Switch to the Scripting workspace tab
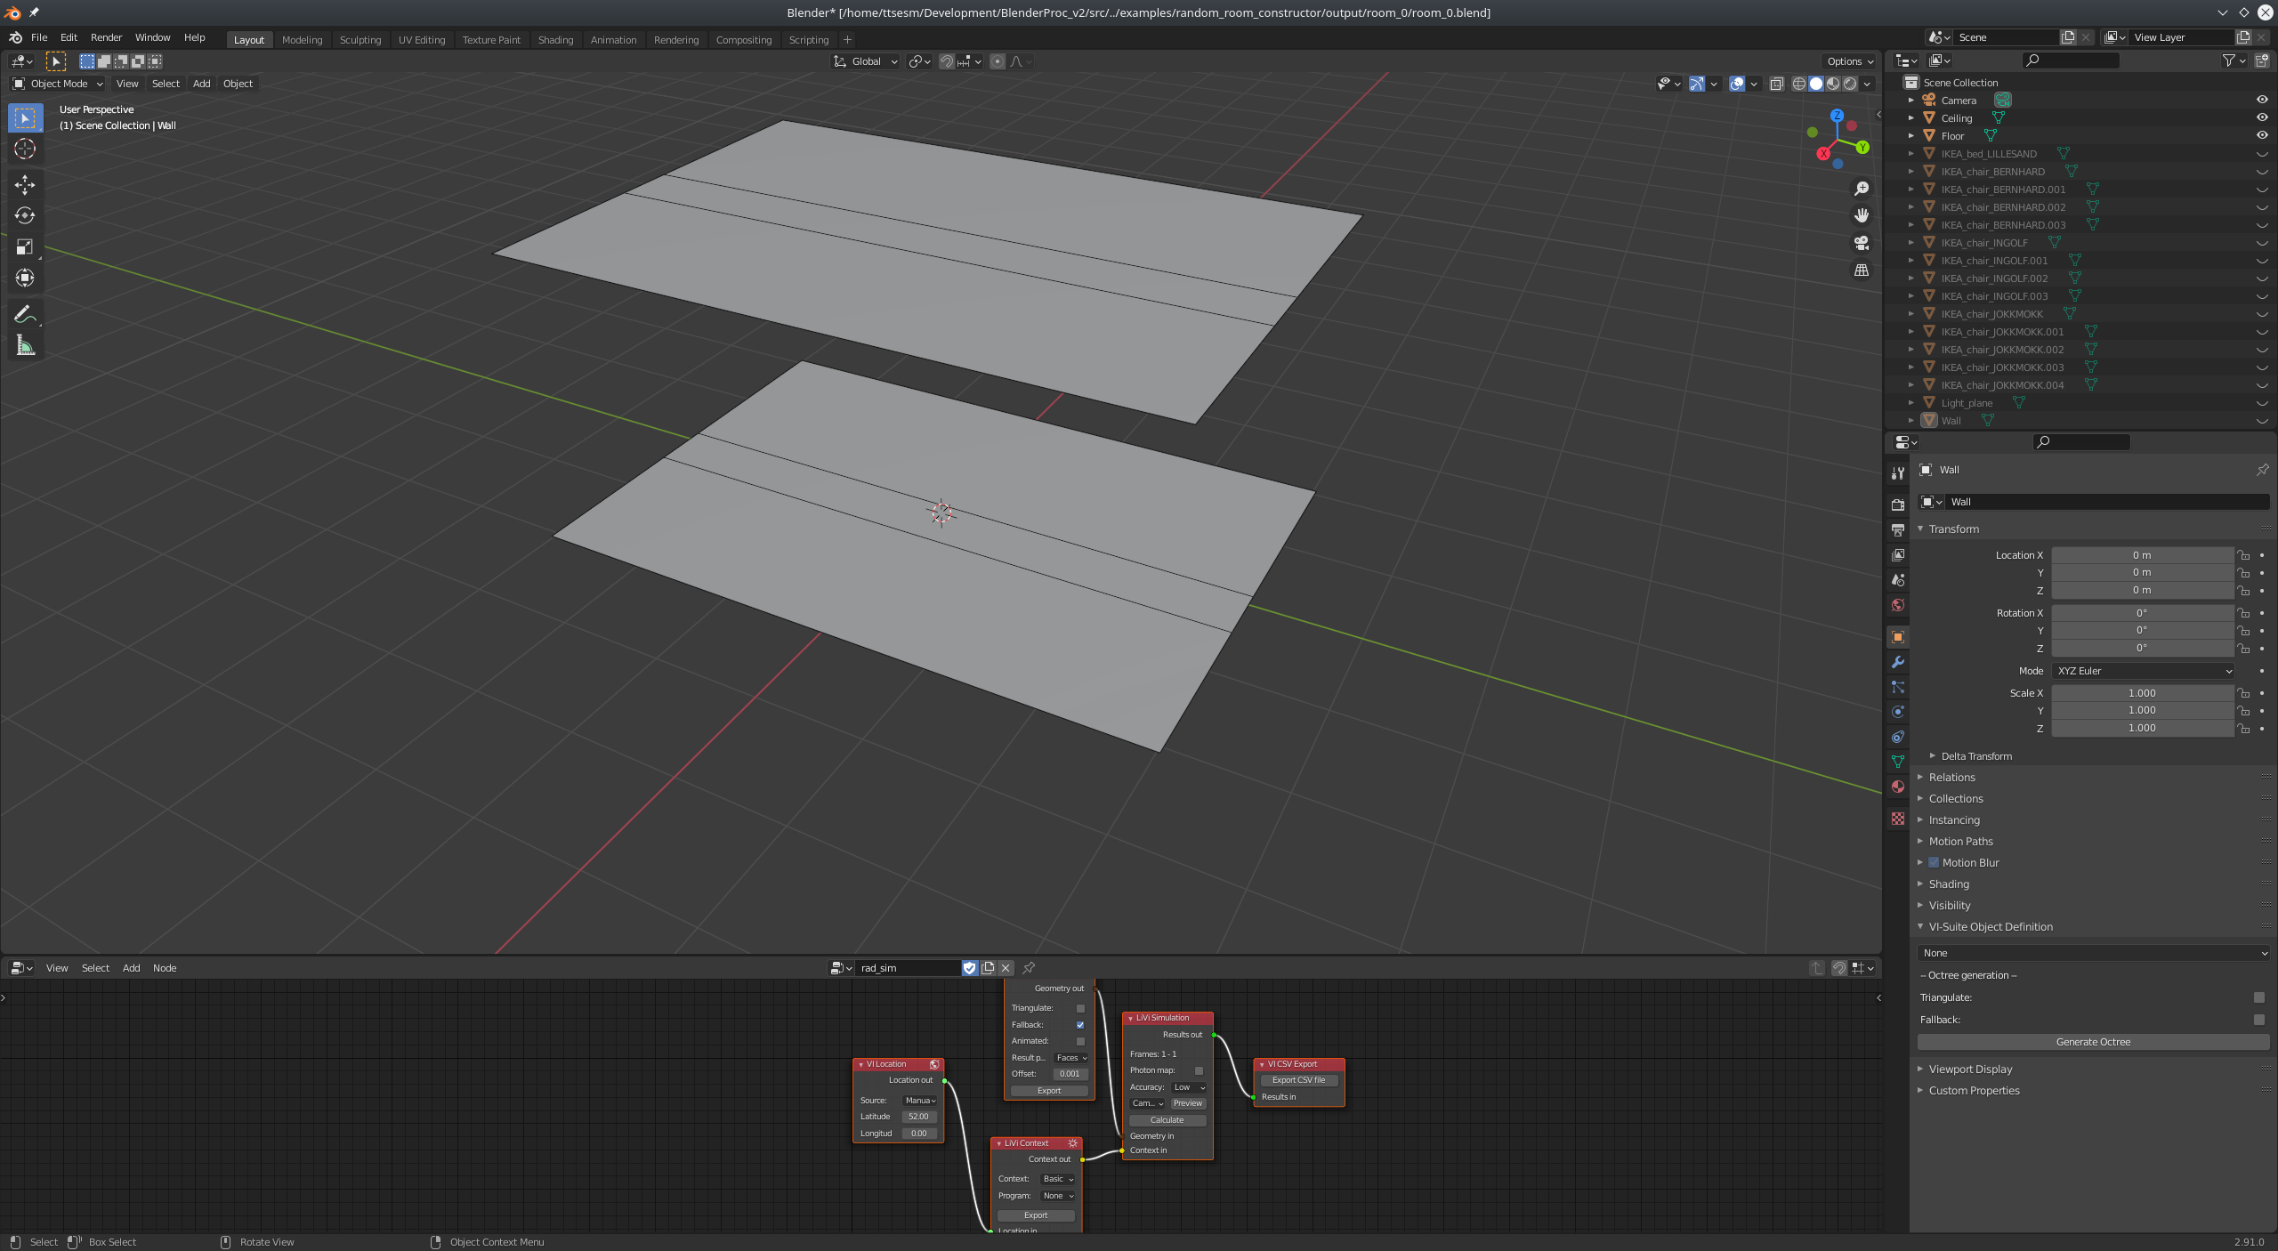 (x=808, y=39)
